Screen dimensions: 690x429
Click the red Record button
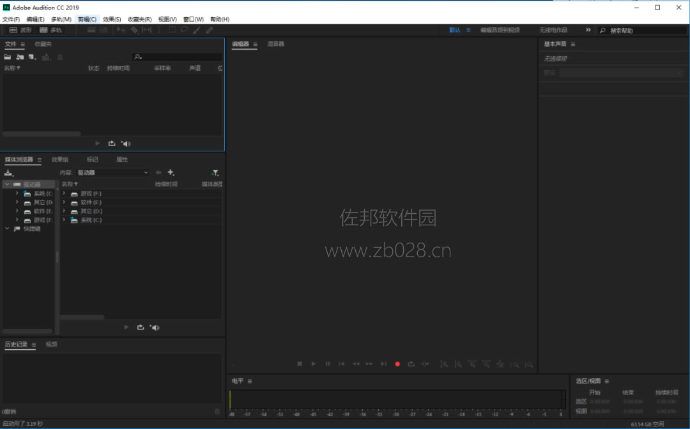[x=397, y=364]
